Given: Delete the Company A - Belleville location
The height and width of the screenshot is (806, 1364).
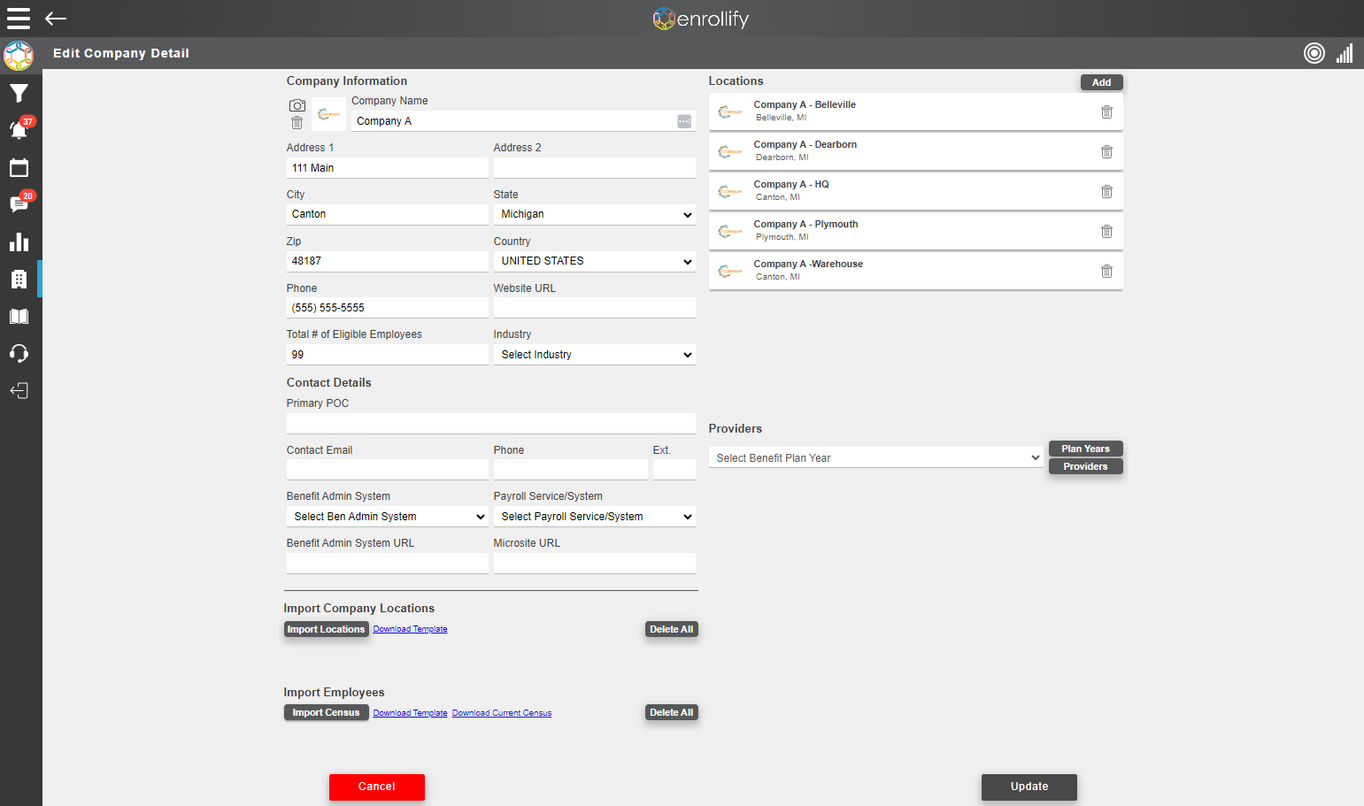Looking at the screenshot, I should click(1106, 112).
